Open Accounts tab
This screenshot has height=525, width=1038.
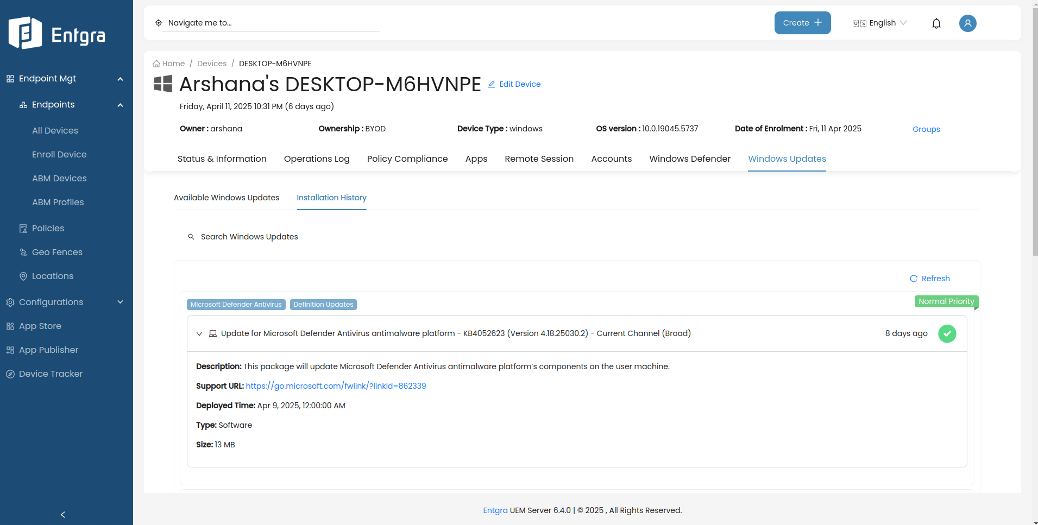[x=612, y=159]
